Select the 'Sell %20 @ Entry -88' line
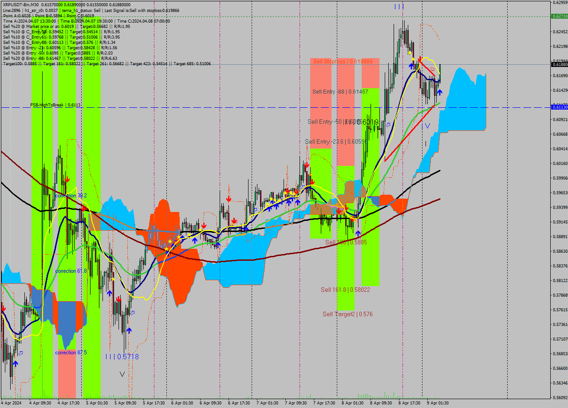The width and height of the screenshot is (568, 408). 60,58
